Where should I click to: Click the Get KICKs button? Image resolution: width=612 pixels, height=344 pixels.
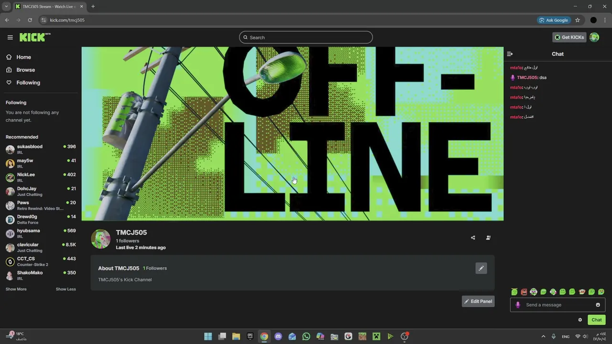[x=569, y=37]
